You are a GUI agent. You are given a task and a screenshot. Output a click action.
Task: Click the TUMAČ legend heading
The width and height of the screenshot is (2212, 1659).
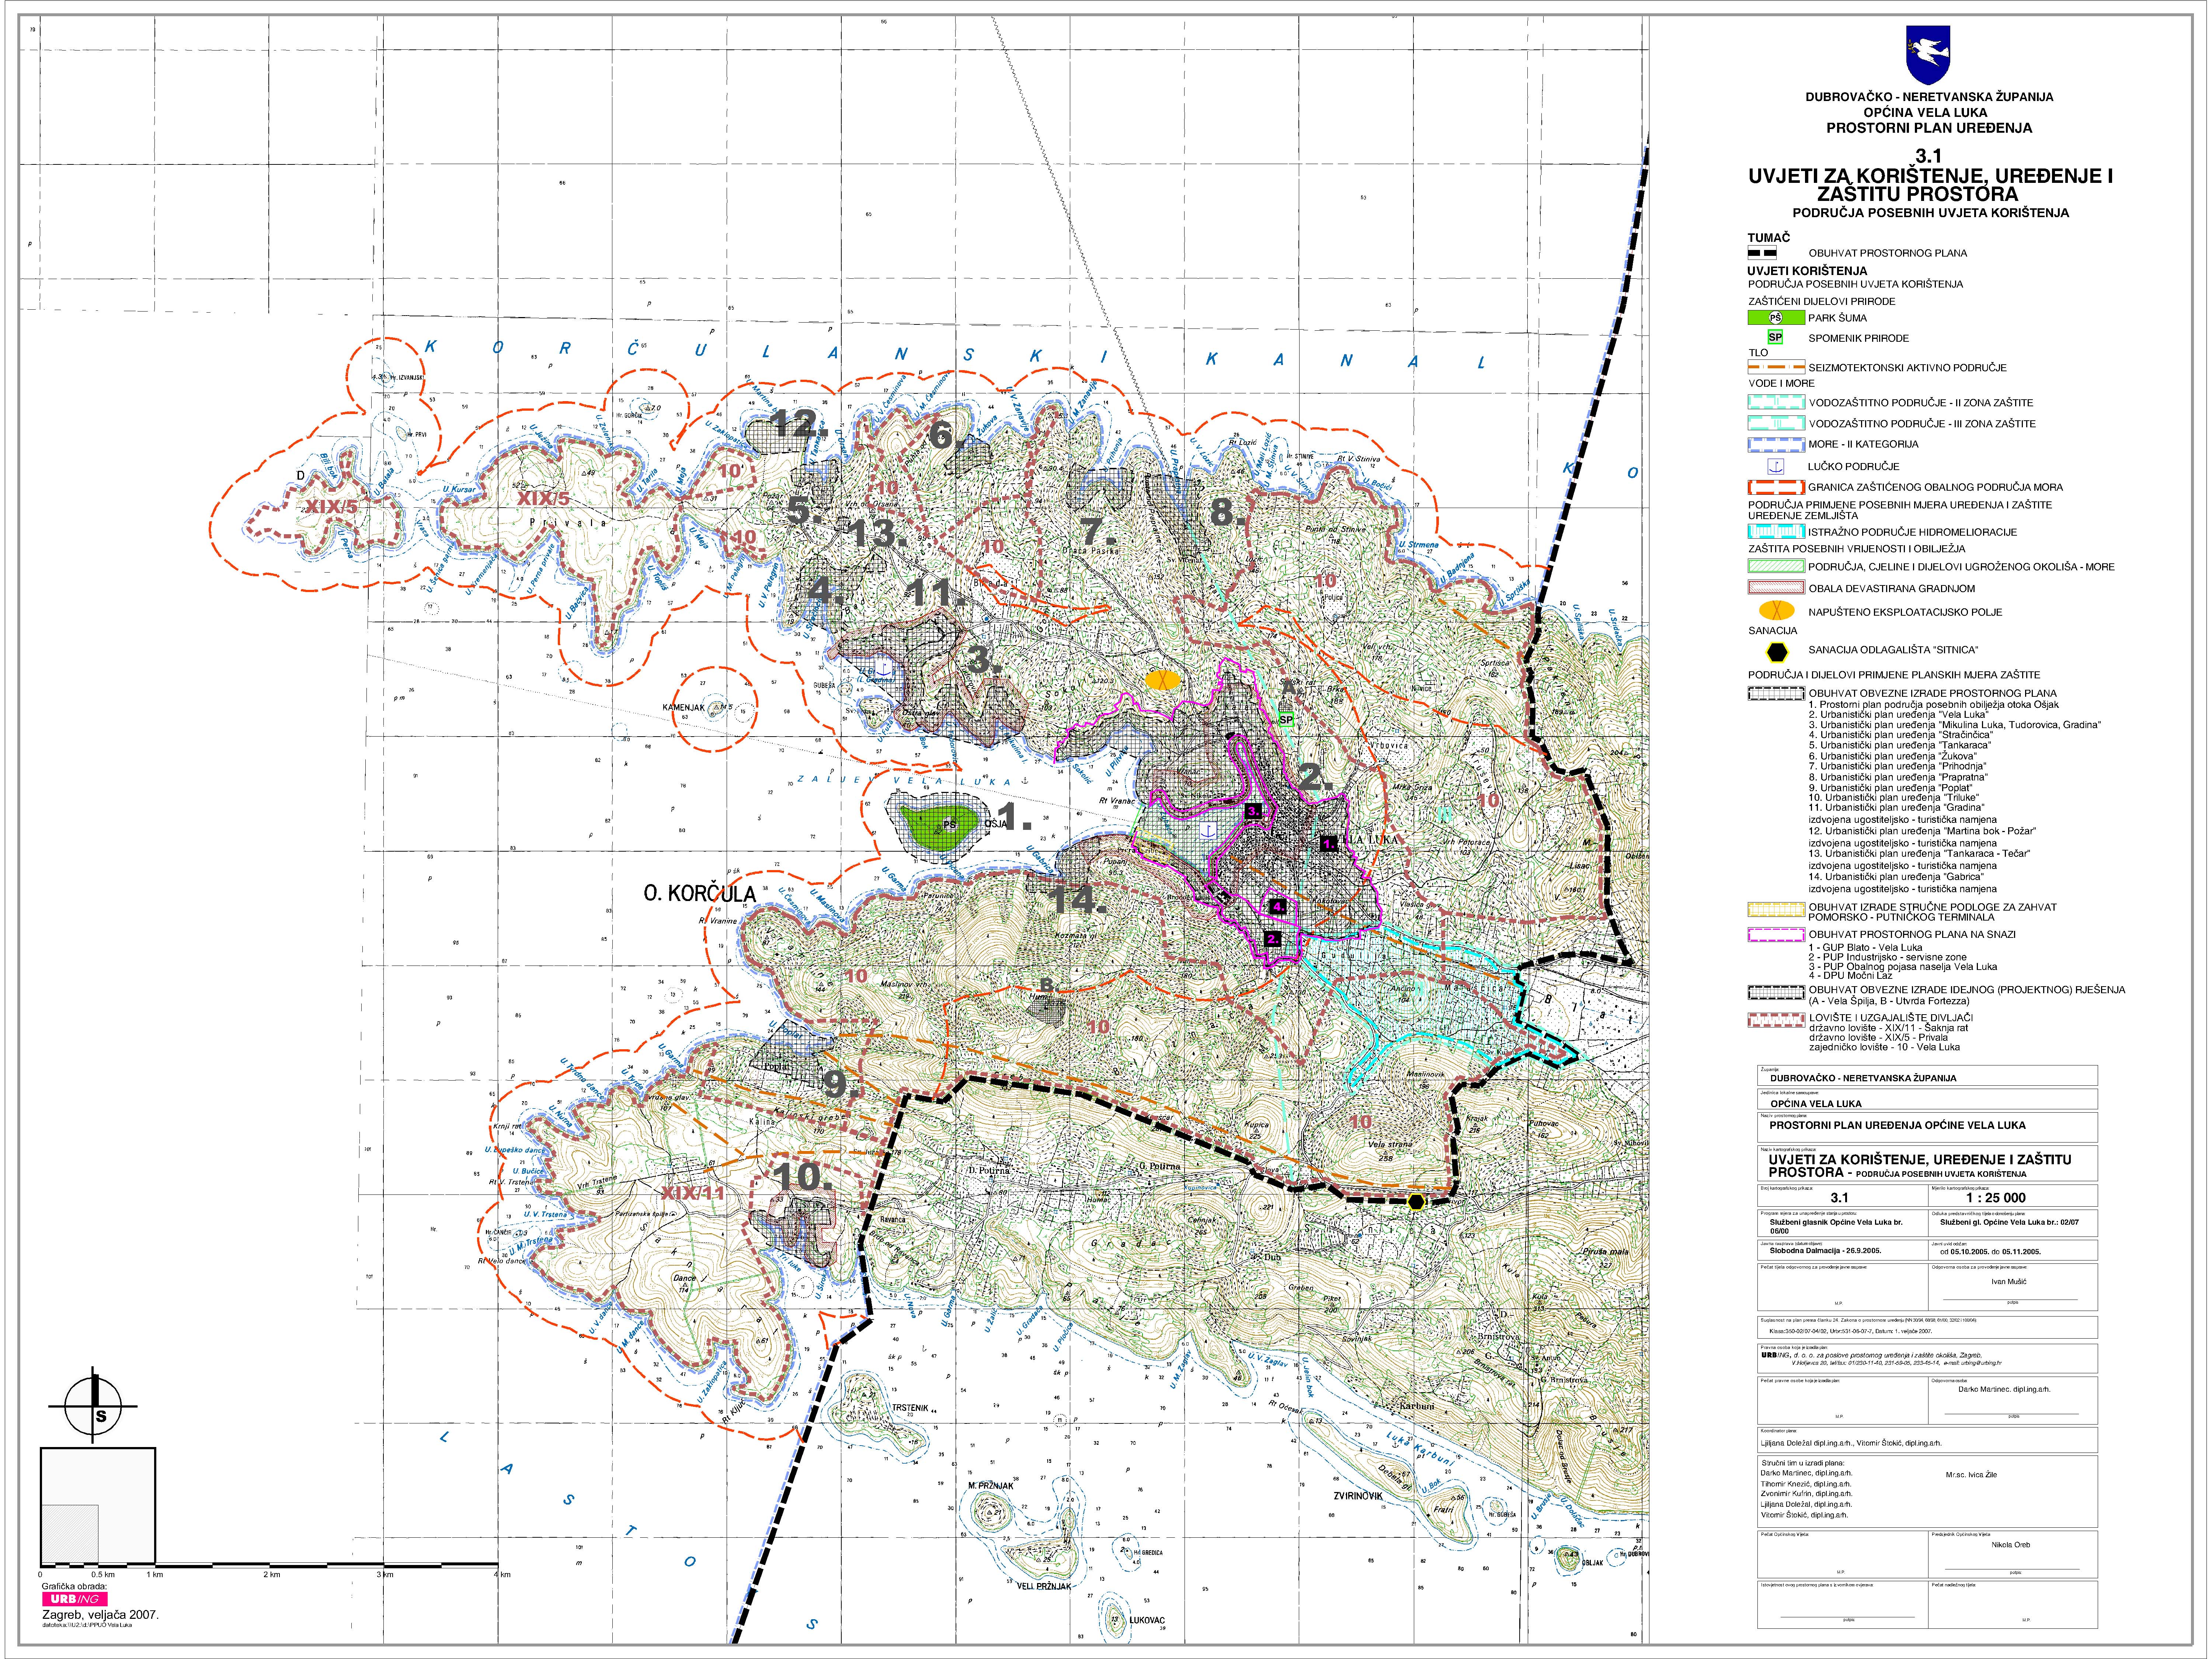click(x=1768, y=238)
